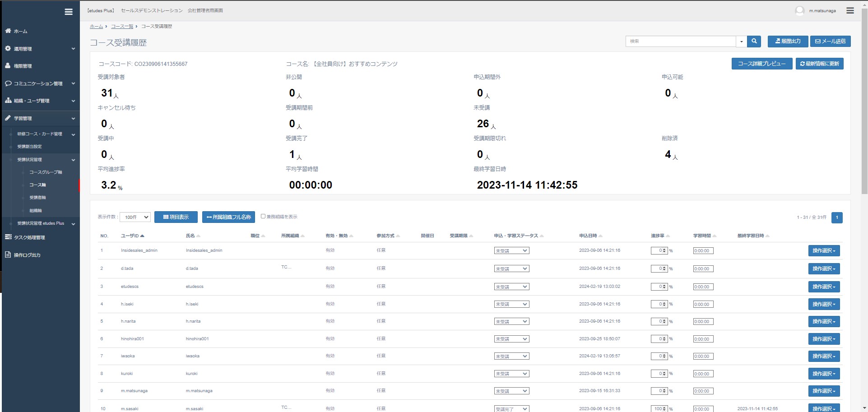Sort by ユーザID column arrow
868x412 pixels.
(x=142, y=236)
